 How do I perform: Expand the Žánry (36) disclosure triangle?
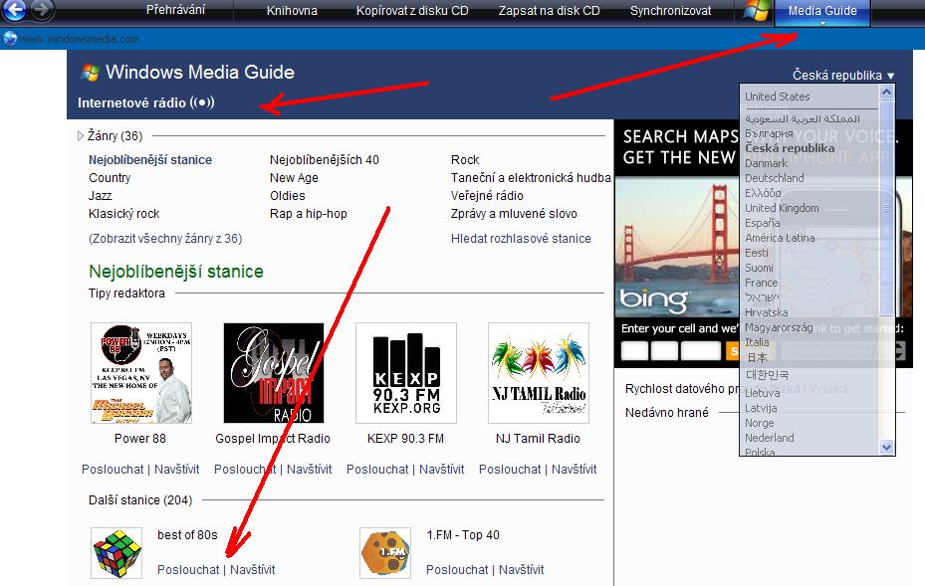(81, 136)
